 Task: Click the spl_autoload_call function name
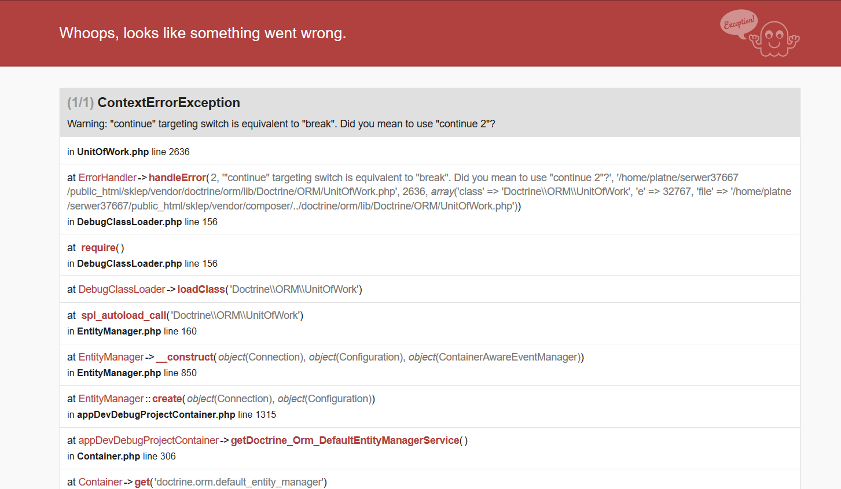(x=124, y=315)
